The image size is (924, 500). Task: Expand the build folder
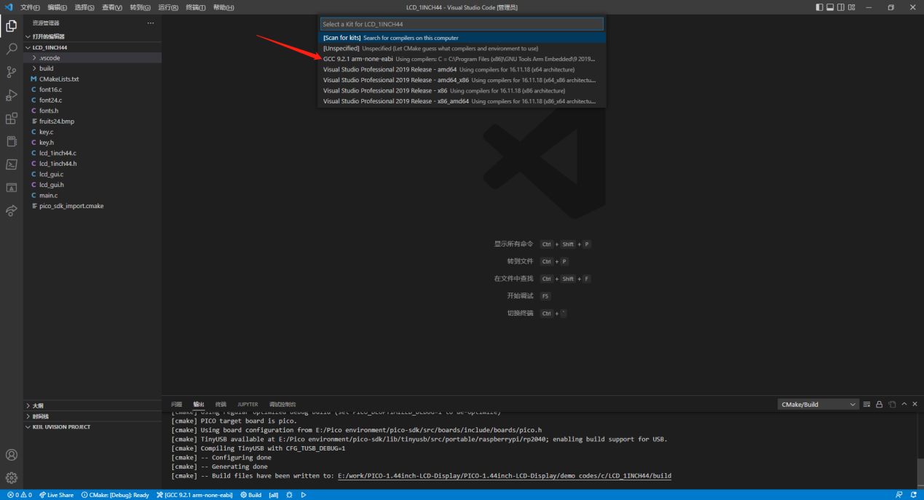92,68
